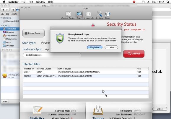The width and height of the screenshot is (171, 119).
Task: Click the Path to object column header
Action: (97, 69)
